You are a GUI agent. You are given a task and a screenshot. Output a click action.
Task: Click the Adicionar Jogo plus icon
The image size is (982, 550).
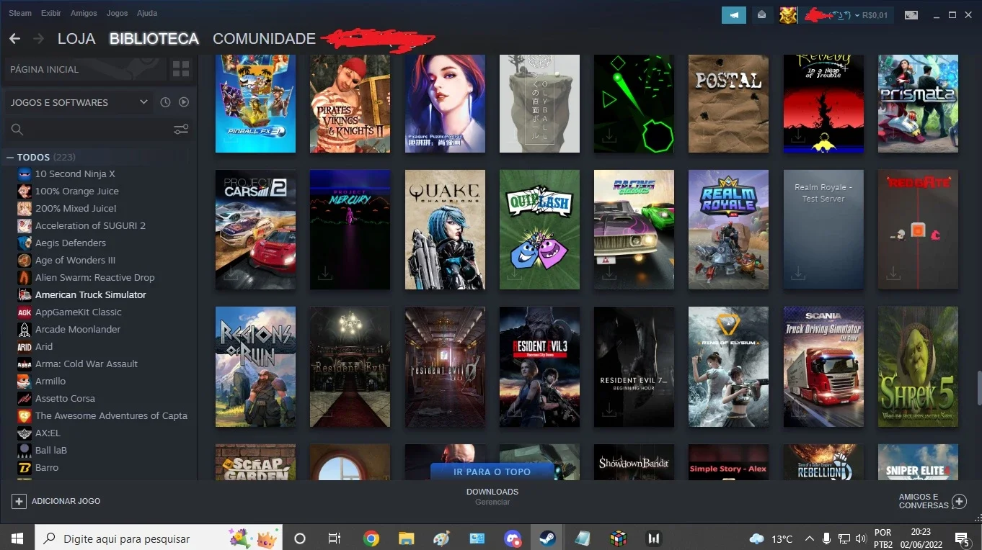(x=19, y=501)
